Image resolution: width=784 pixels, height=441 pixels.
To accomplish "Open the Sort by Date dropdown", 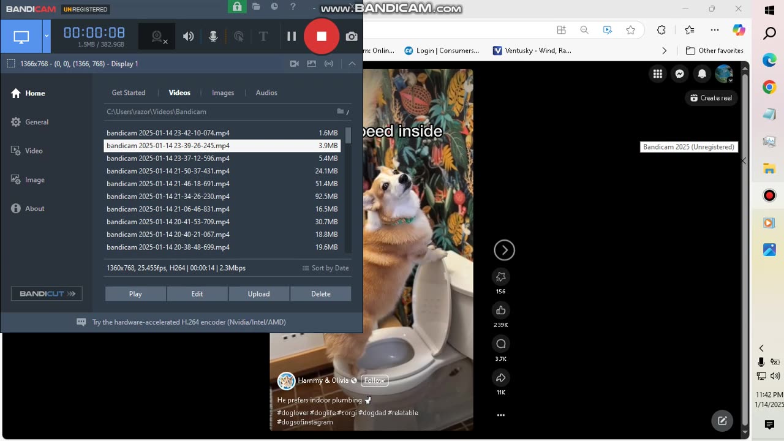I will 325,268.
